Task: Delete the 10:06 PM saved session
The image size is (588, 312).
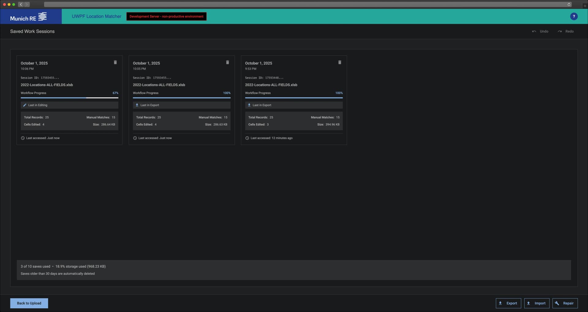Action: (115, 62)
